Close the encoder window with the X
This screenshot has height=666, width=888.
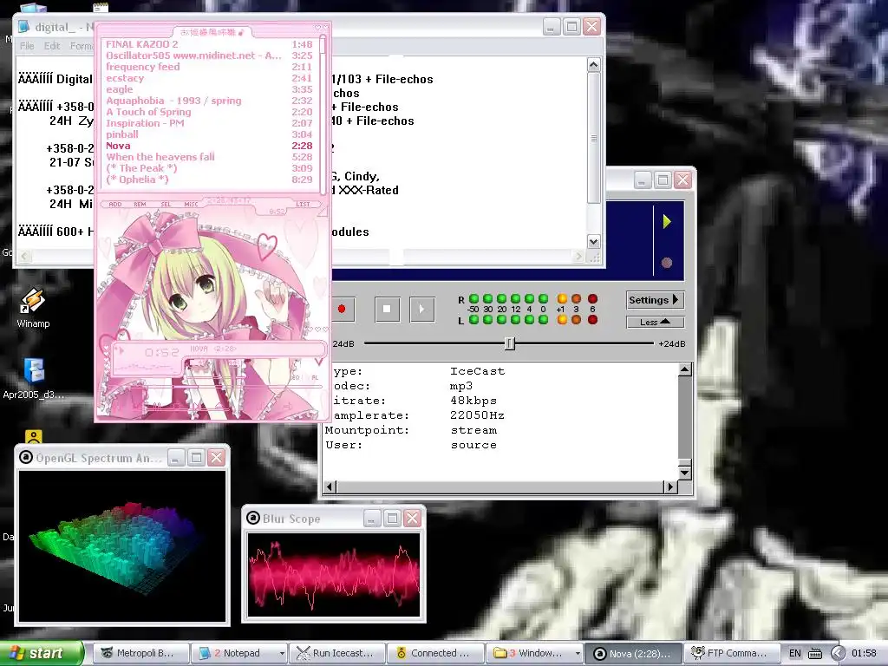[683, 180]
